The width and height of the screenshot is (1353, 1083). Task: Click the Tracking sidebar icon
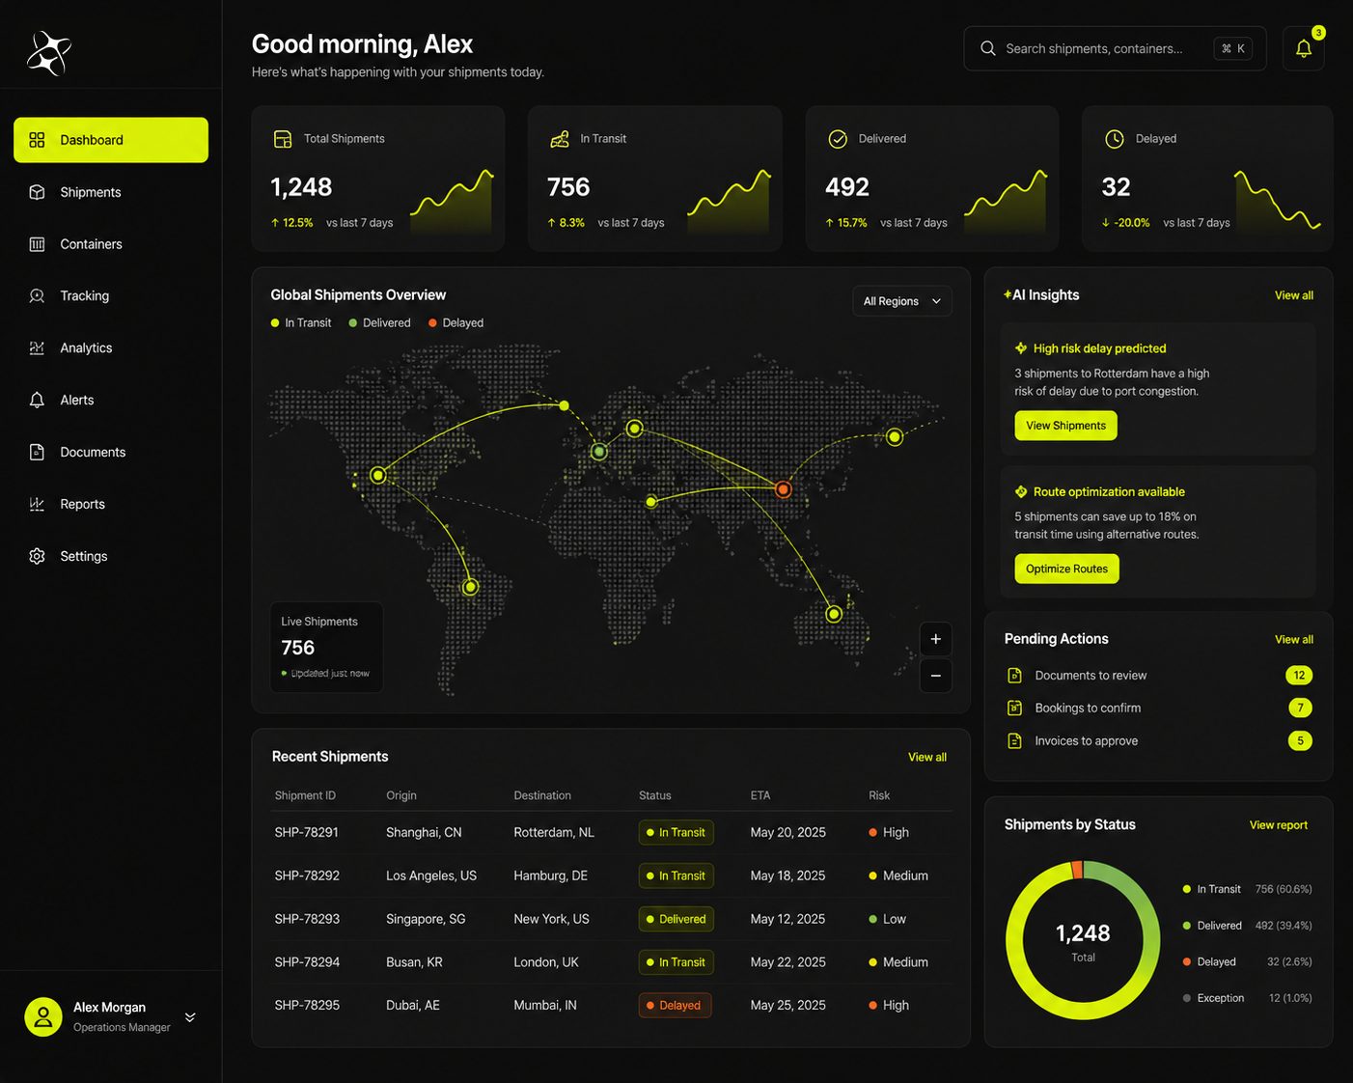[x=37, y=296]
